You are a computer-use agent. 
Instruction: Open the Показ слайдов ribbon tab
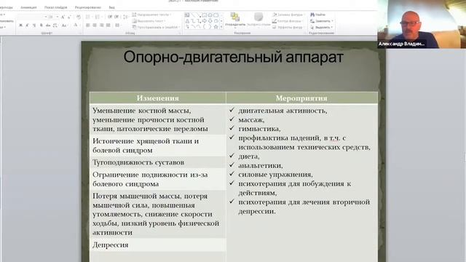tap(55, 7)
